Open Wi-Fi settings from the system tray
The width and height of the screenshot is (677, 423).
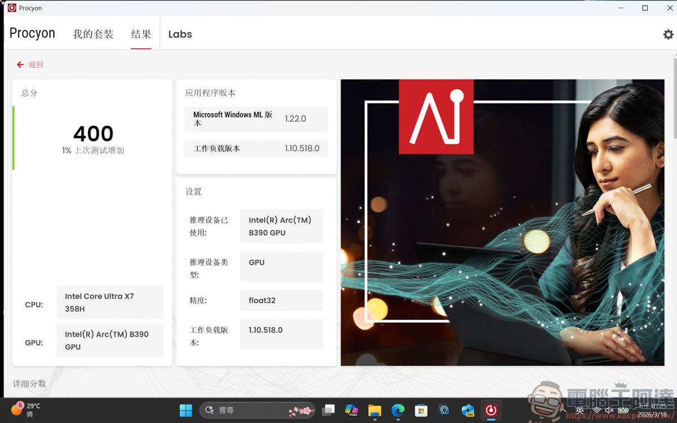pyautogui.click(x=597, y=411)
